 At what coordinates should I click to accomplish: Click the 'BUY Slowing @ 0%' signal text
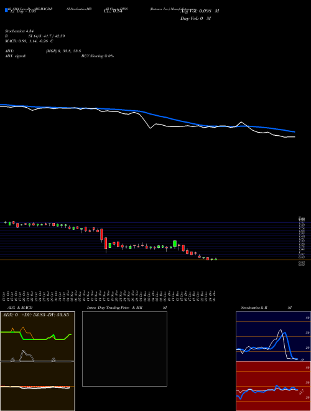[98, 56]
